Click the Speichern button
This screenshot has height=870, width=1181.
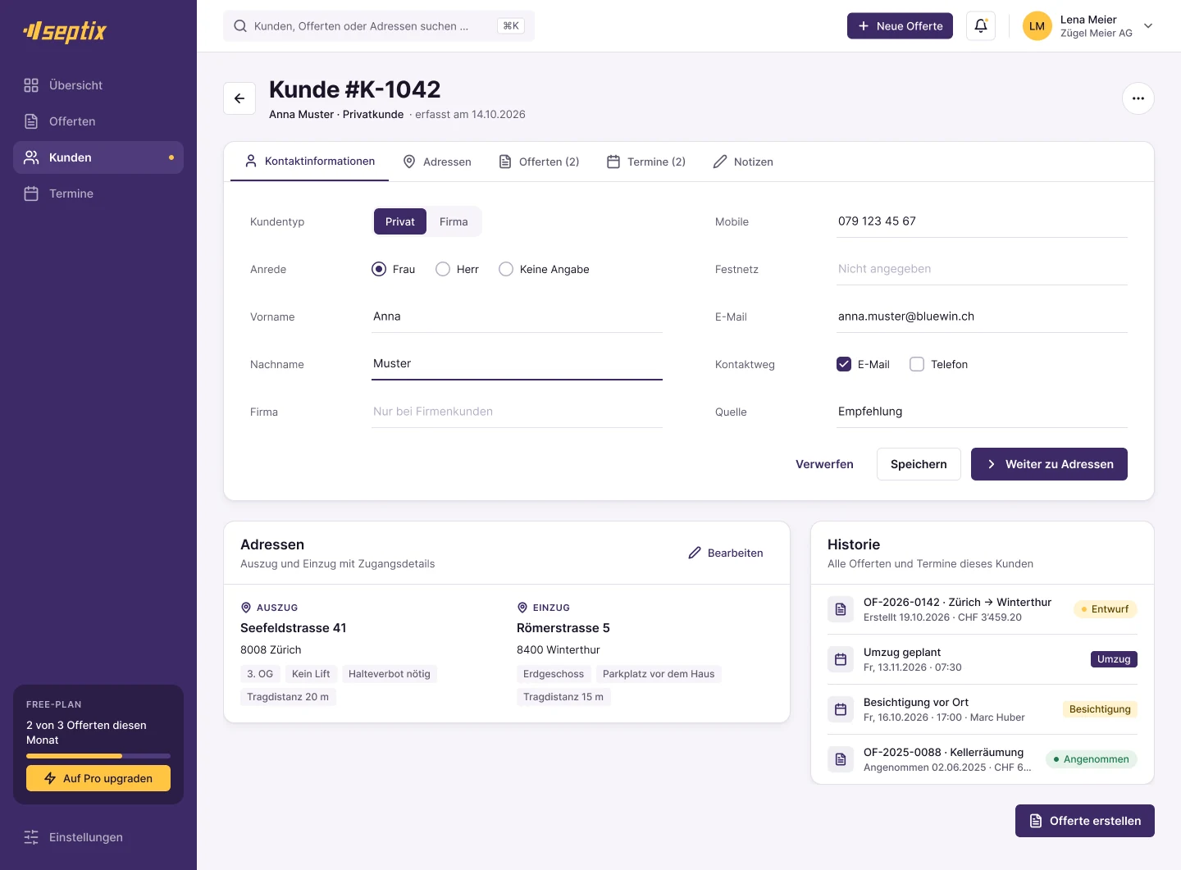click(919, 464)
